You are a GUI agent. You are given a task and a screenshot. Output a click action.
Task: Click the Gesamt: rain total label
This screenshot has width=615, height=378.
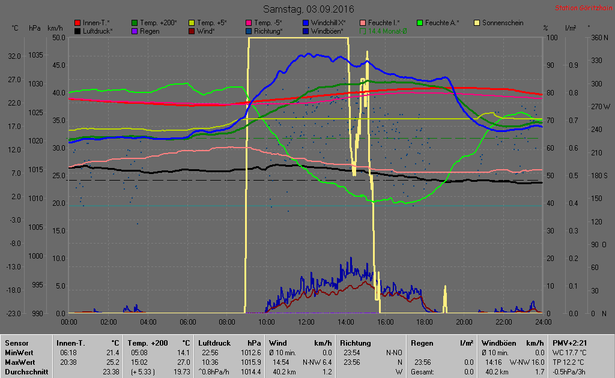coord(422,372)
